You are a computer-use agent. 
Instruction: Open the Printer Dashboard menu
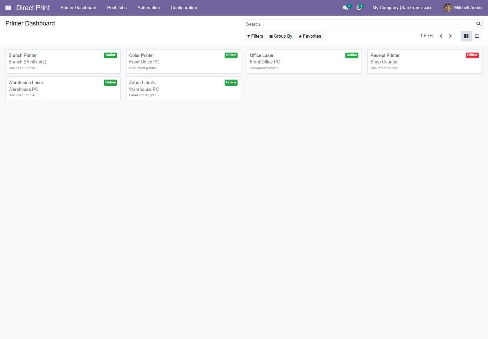click(x=78, y=8)
